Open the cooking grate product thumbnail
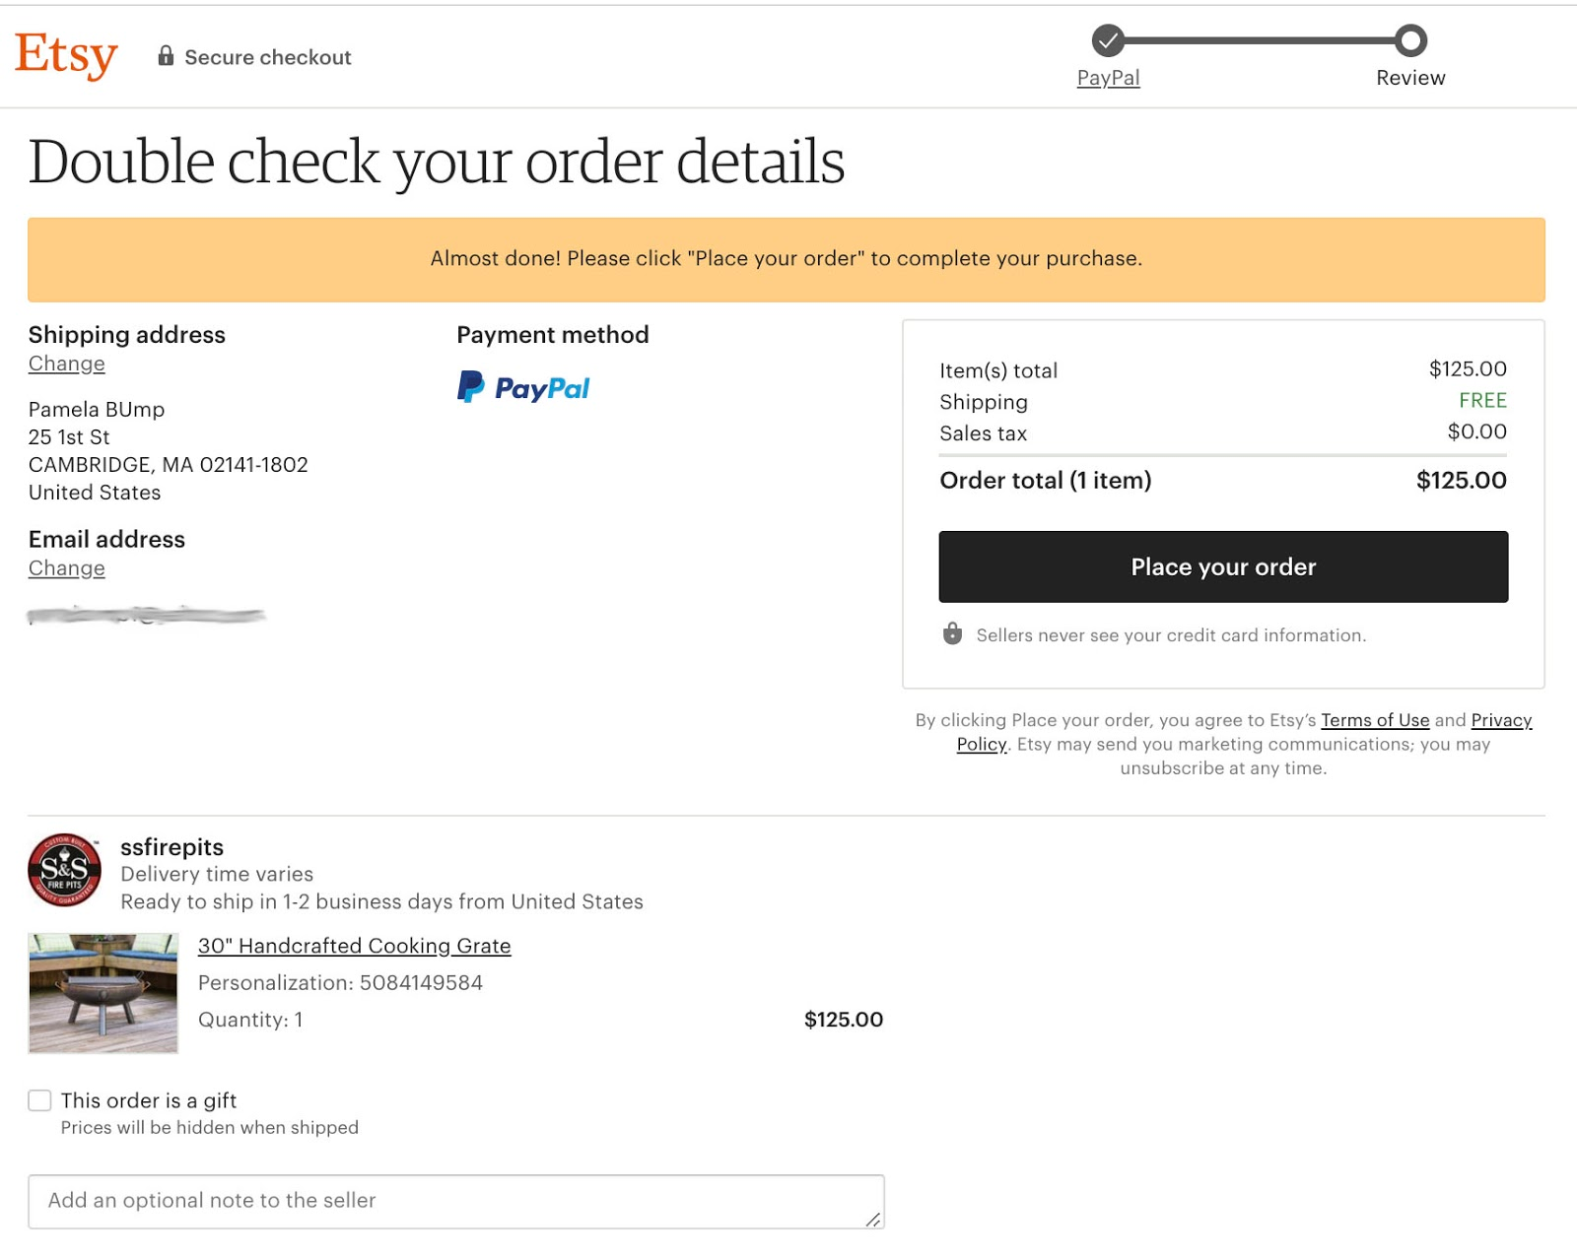Viewport: 1577px width, 1259px height. point(103,993)
